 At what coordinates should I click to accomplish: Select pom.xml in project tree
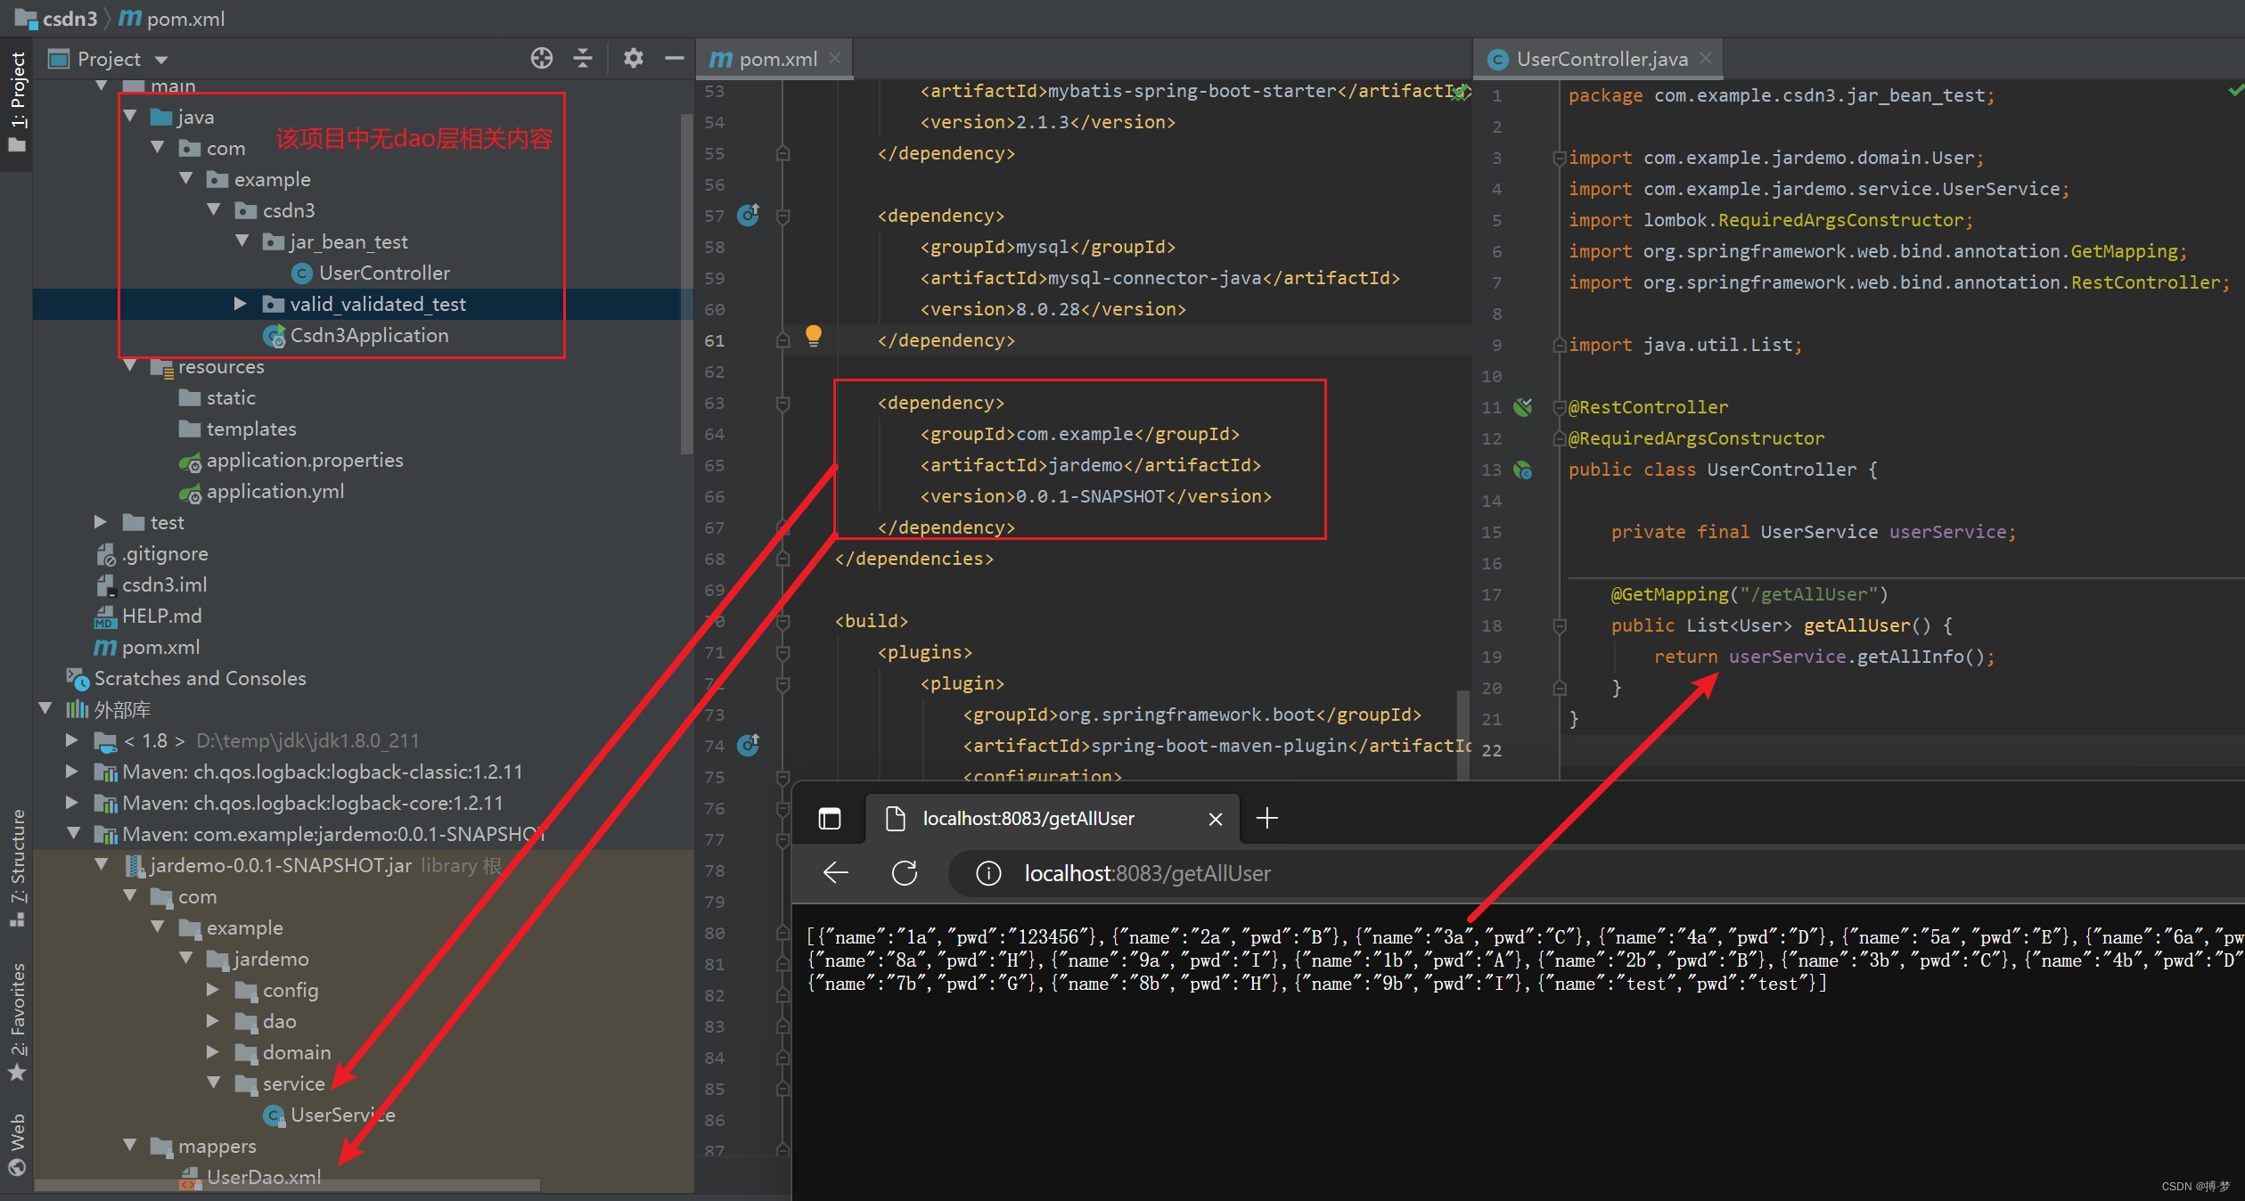coord(147,647)
